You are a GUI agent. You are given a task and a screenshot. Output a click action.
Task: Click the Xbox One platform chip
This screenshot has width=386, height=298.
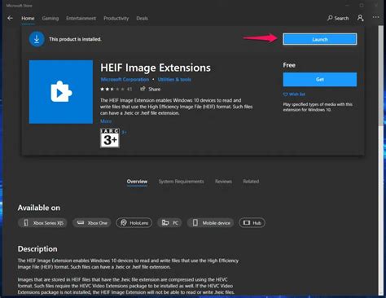(92, 223)
